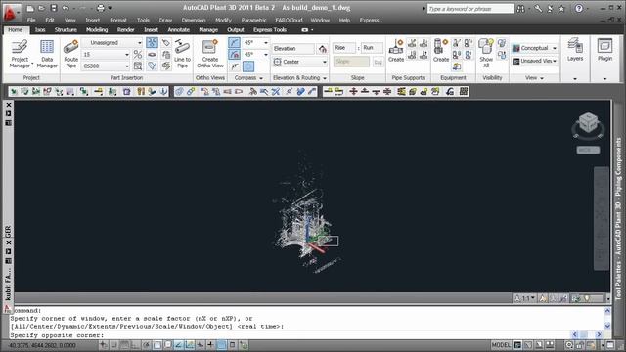Click Create Ortho View
This screenshot has height=352, width=626.
point(210,54)
